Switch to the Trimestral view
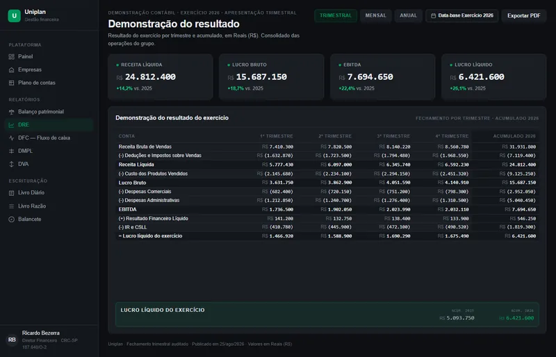This screenshot has height=357, width=556. (336, 15)
